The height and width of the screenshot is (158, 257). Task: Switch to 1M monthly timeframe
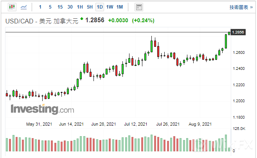(120, 7)
